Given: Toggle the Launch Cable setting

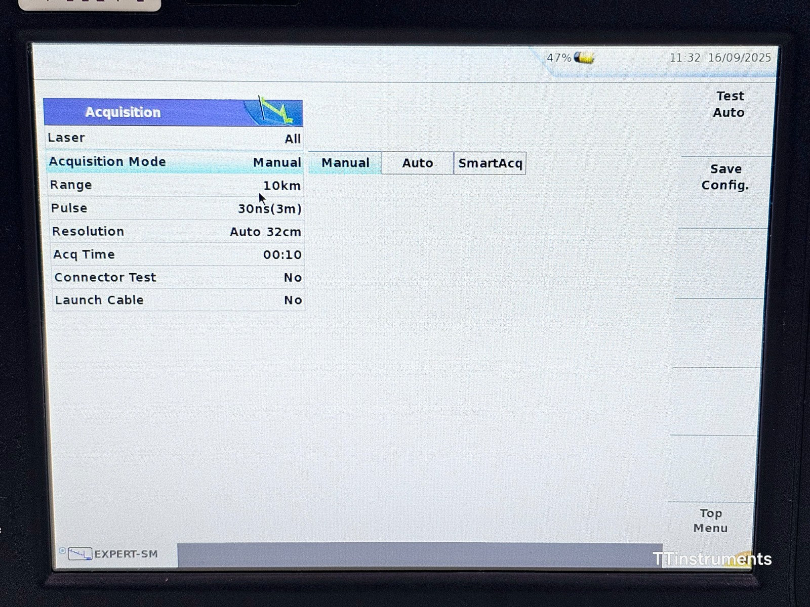Looking at the screenshot, I should [178, 300].
